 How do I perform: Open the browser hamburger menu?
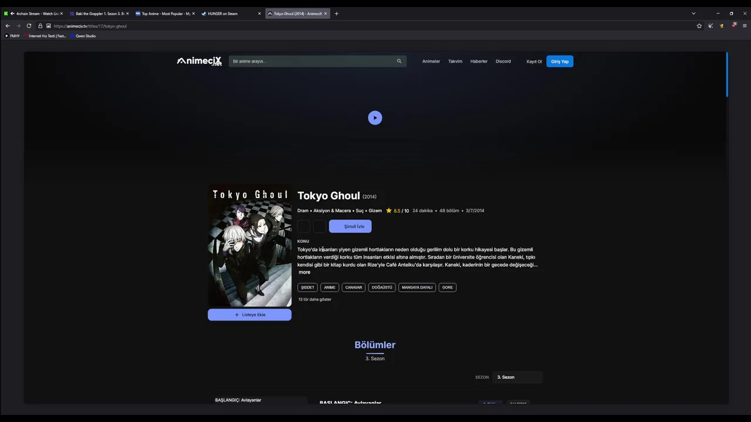click(745, 26)
